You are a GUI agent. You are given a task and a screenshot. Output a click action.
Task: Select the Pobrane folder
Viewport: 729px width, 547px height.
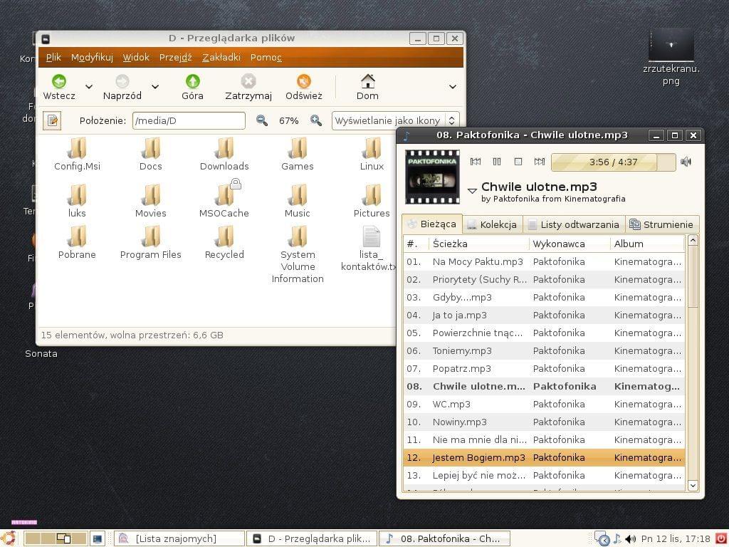coord(77,243)
